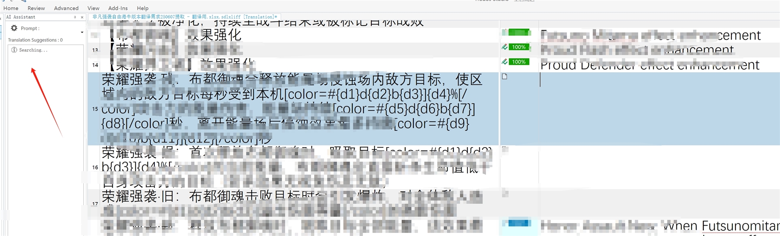Open the View ribbon tab
The width and height of the screenshot is (780, 236).
(93, 8)
